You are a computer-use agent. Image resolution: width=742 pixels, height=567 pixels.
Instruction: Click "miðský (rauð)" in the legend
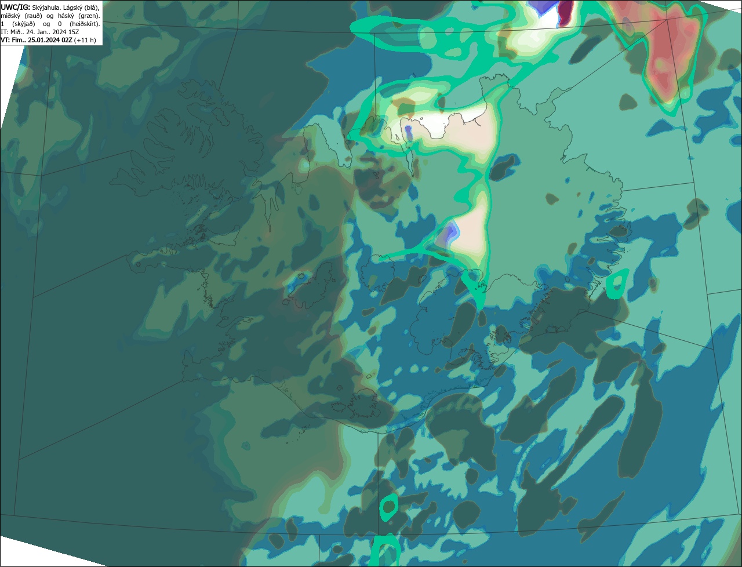[21, 16]
